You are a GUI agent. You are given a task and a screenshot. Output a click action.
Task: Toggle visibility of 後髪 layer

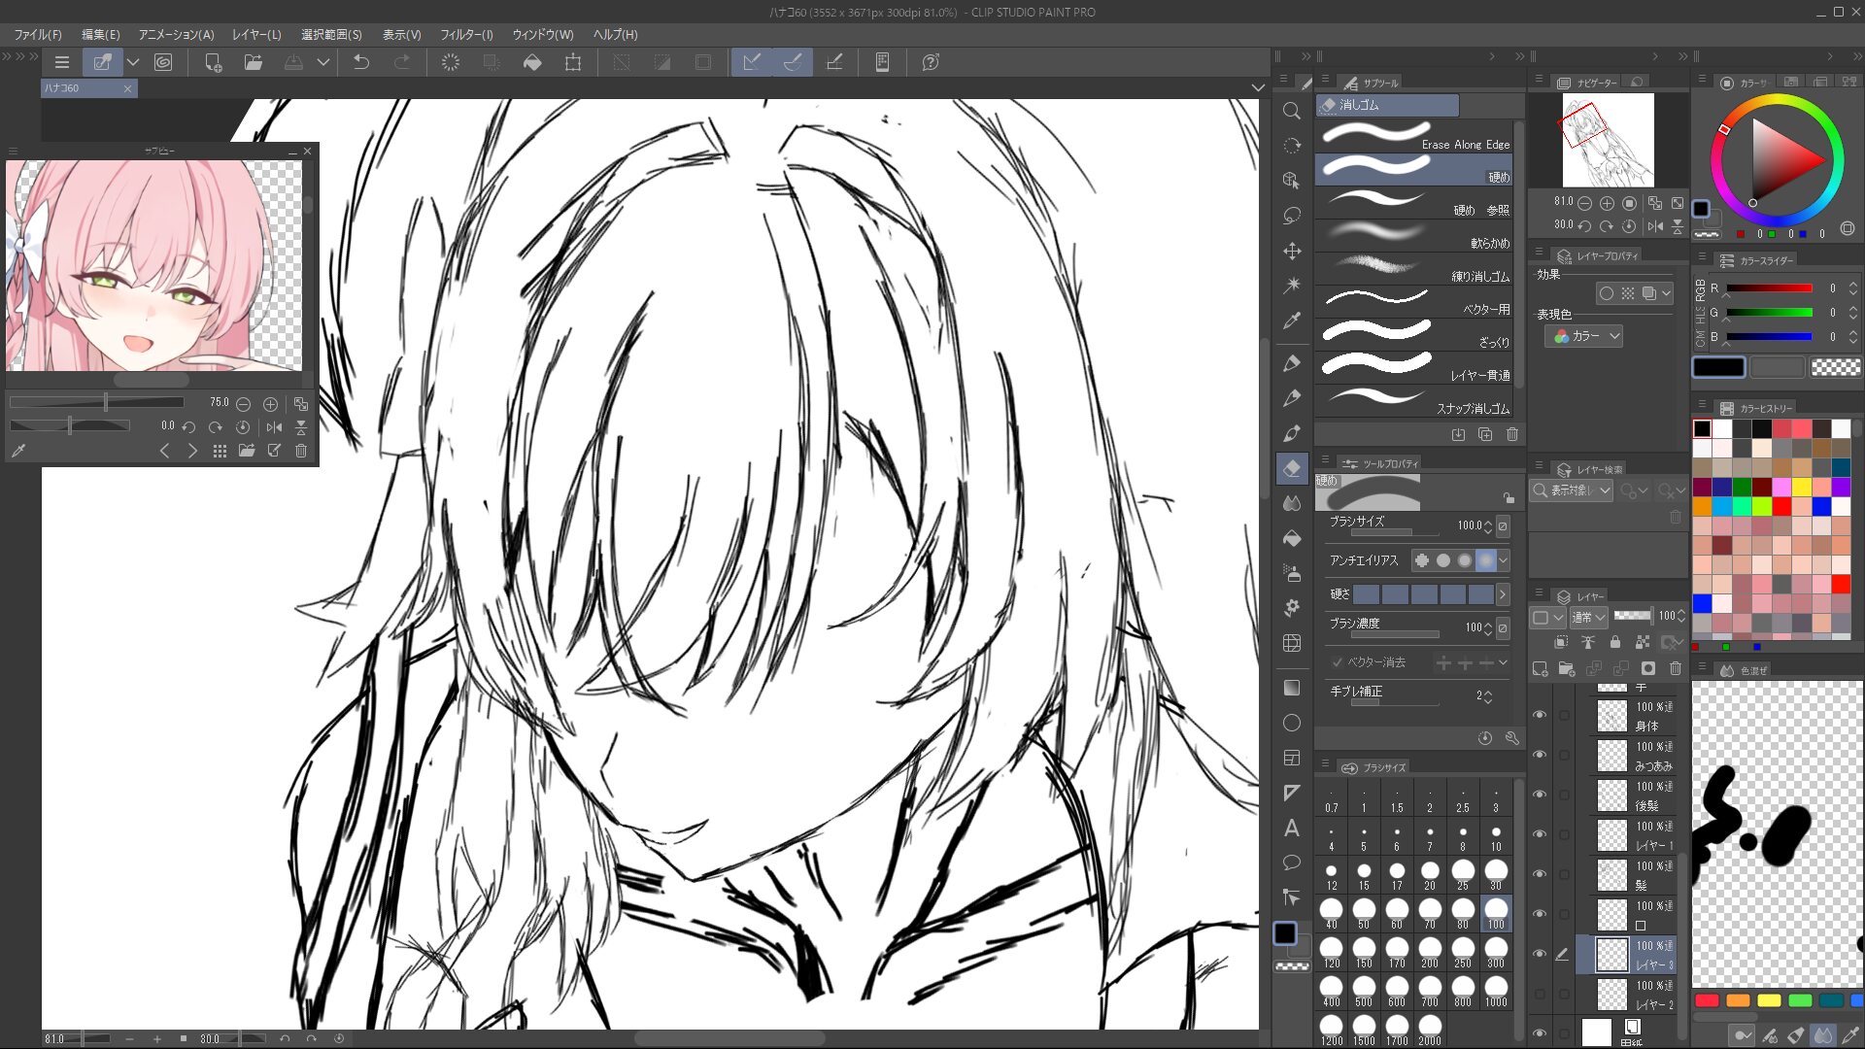[1540, 795]
